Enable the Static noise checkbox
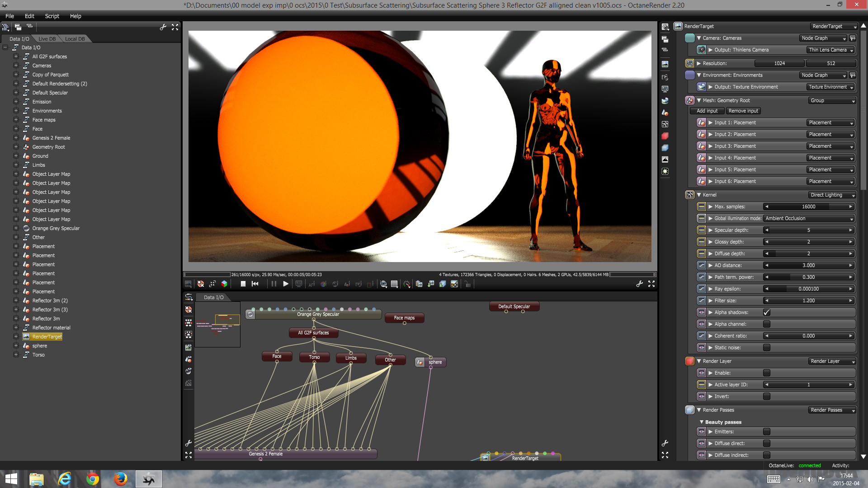The width and height of the screenshot is (868, 488). 767,347
